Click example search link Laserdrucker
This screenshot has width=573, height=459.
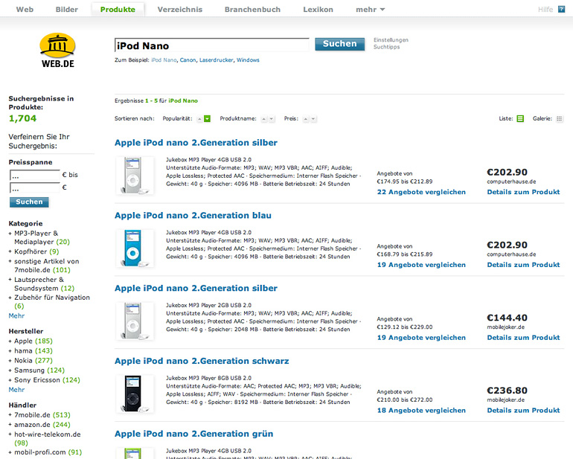click(x=216, y=60)
